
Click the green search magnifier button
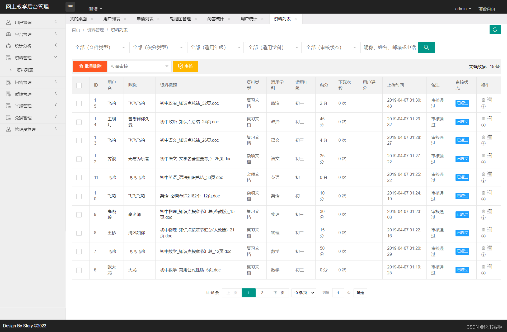tap(426, 48)
